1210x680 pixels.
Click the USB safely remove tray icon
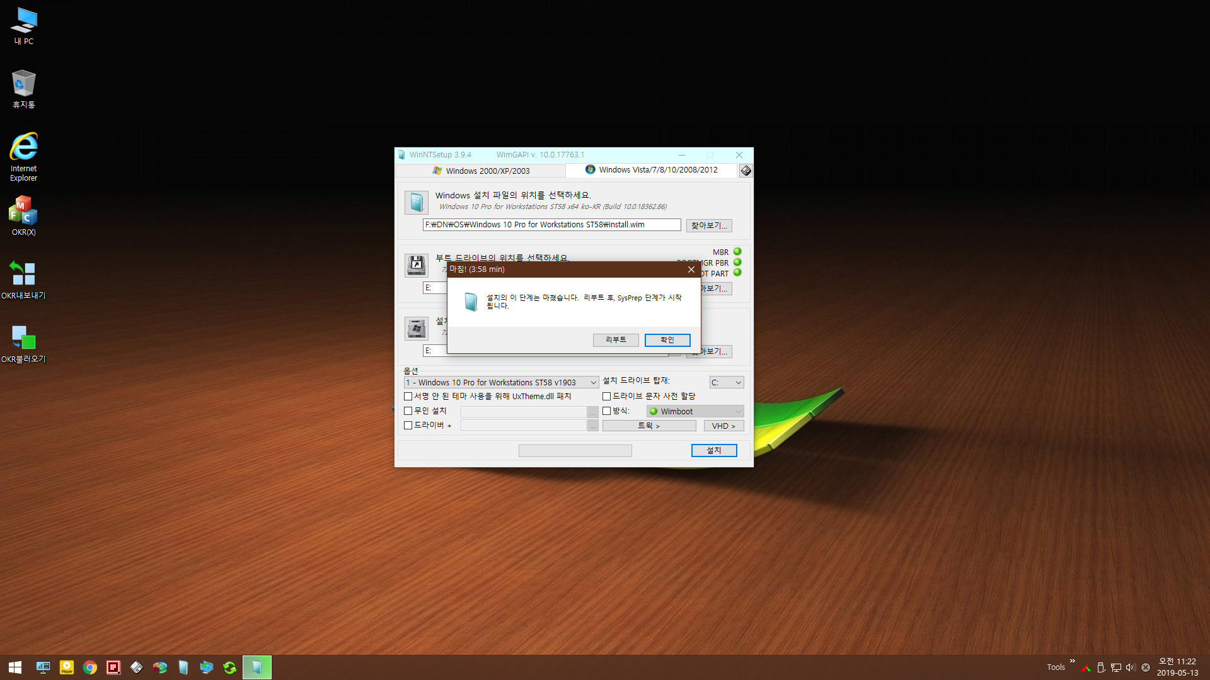(x=1101, y=667)
